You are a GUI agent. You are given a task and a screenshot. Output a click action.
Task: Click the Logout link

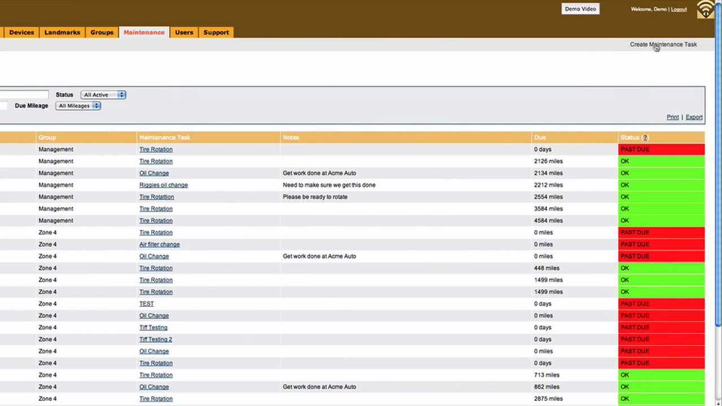click(679, 9)
